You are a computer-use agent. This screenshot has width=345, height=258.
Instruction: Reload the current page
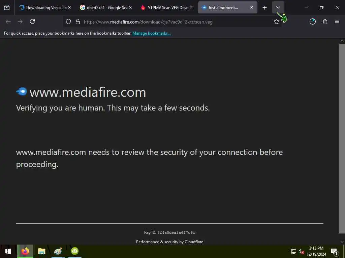(32, 21)
